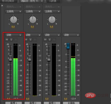111x104 pixels.
Task: Open 音频 1 读取 automation dropdown
Action: click(13, 35)
